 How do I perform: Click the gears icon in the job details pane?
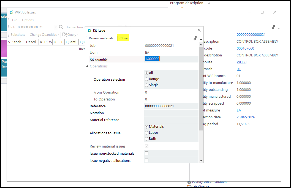273,27
